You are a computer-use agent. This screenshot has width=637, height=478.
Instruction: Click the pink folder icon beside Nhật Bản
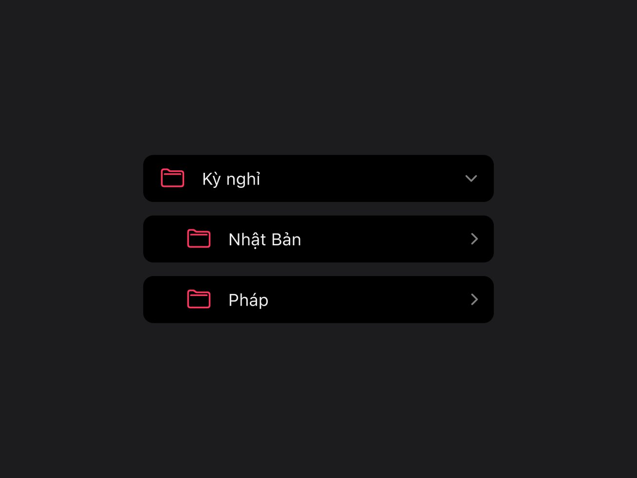199,239
